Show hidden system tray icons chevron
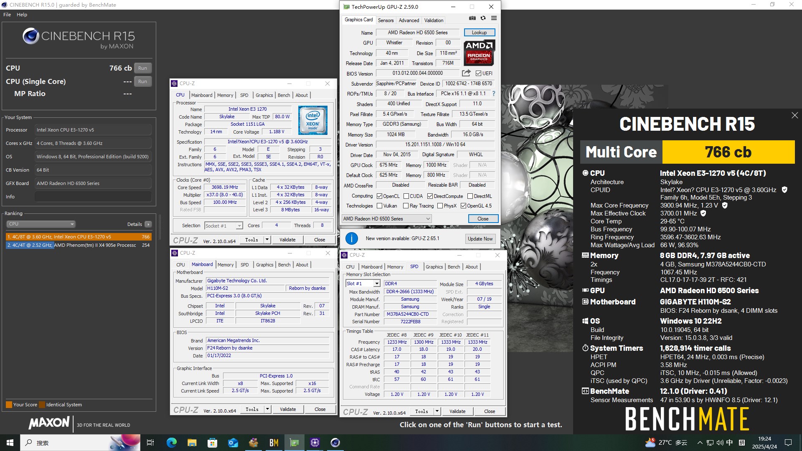This screenshot has height=451, width=802. coord(700,443)
